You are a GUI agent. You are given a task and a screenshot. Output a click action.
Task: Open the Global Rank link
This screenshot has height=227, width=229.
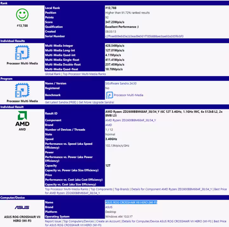[x=53, y=74]
